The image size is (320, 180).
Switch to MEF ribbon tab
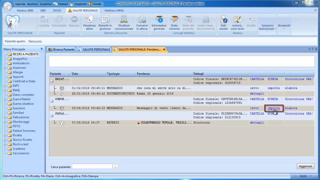coord(43,10)
